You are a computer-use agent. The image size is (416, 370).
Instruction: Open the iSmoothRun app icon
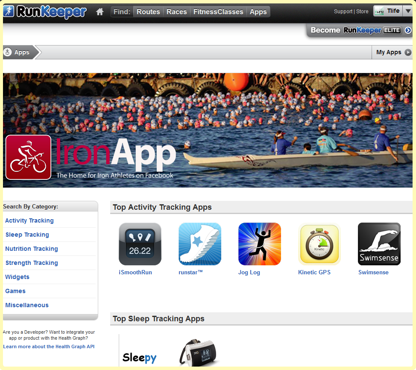[x=140, y=244]
